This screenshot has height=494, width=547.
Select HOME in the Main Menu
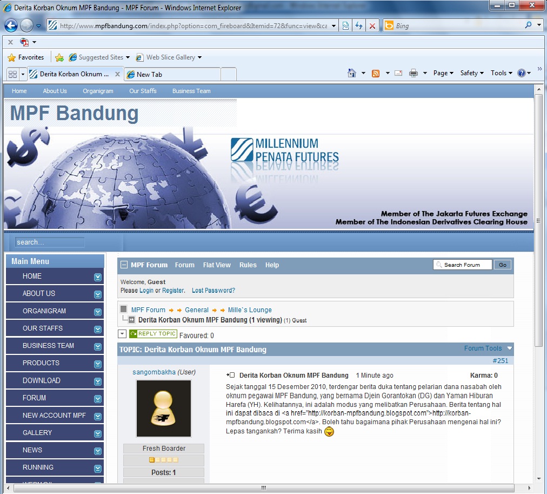click(55, 276)
